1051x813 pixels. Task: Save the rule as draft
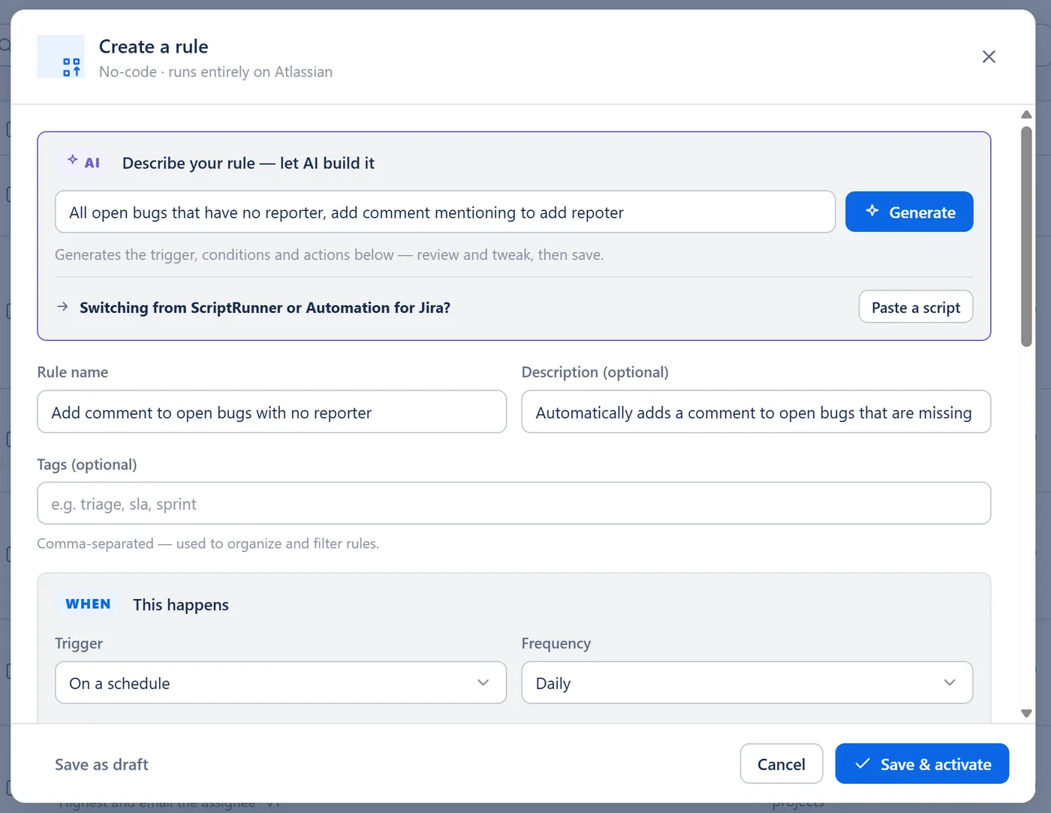[x=101, y=764]
